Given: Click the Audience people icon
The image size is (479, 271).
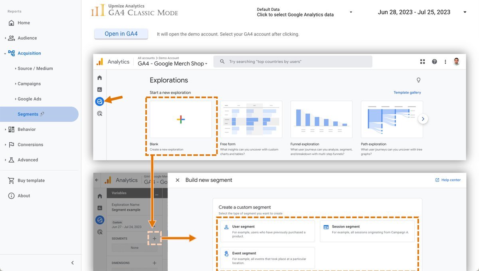Looking at the screenshot, I should (11, 38).
